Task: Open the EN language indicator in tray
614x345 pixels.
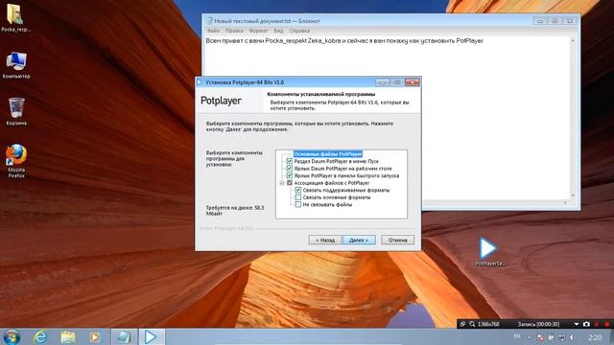Action: (517, 336)
